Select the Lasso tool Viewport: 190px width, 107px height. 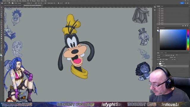click(1, 11)
